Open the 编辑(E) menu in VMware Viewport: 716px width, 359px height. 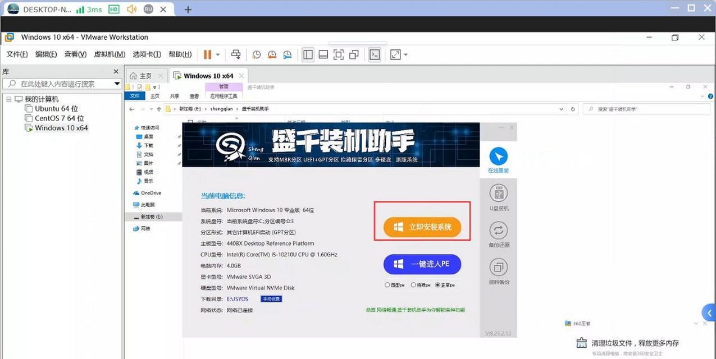pos(46,54)
